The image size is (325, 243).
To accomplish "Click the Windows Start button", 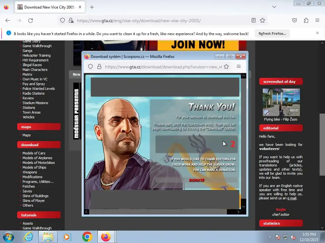I will [x=8, y=237].
